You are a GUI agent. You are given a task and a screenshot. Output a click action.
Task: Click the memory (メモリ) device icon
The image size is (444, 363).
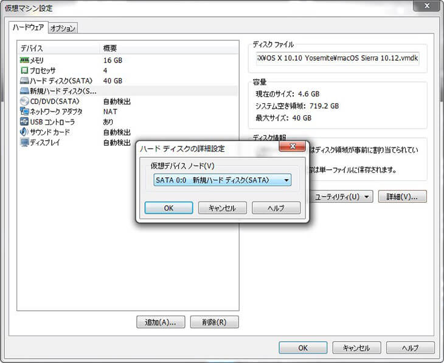pos(25,60)
